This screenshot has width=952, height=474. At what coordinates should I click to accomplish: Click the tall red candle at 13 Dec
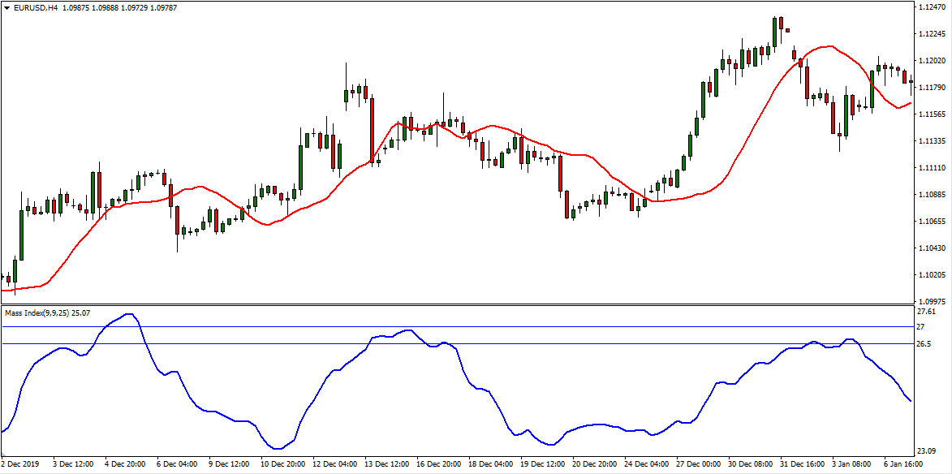tap(372, 130)
